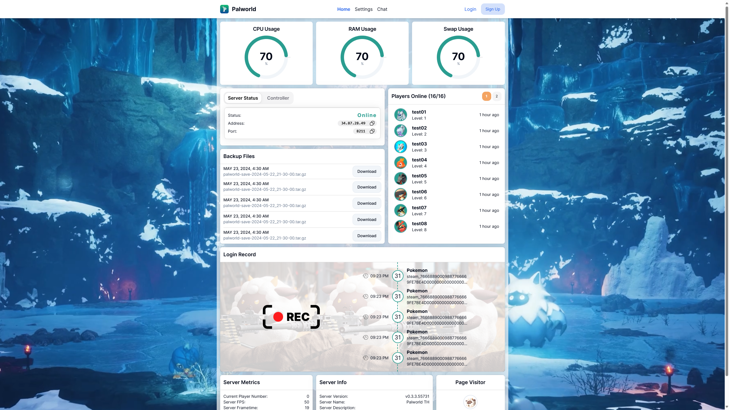Click test08 red bird avatar

pos(400,226)
